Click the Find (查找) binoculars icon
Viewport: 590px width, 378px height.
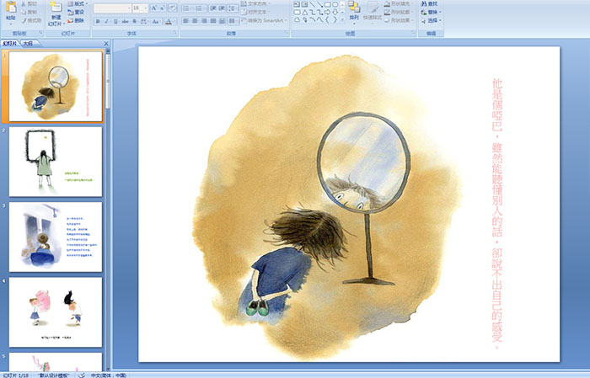pyautogui.click(x=431, y=3)
